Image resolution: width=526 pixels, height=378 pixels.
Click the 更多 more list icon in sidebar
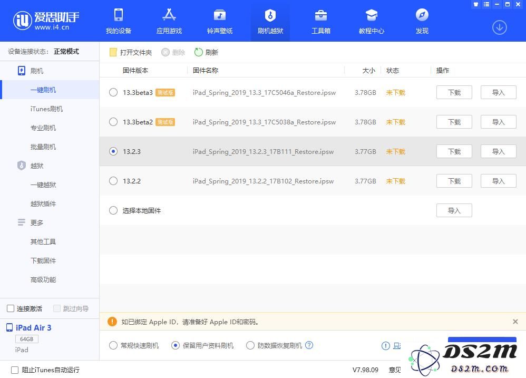click(x=22, y=222)
